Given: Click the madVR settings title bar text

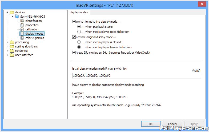Looking at the screenshot, I should click(x=104, y=5).
